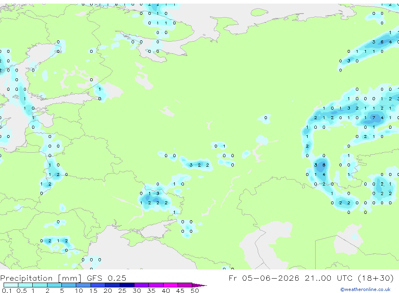Click the 'GFS 0.25' model label

(107, 278)
